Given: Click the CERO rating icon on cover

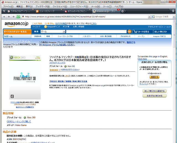Looking at the screenshot, I should click(12, 96).
